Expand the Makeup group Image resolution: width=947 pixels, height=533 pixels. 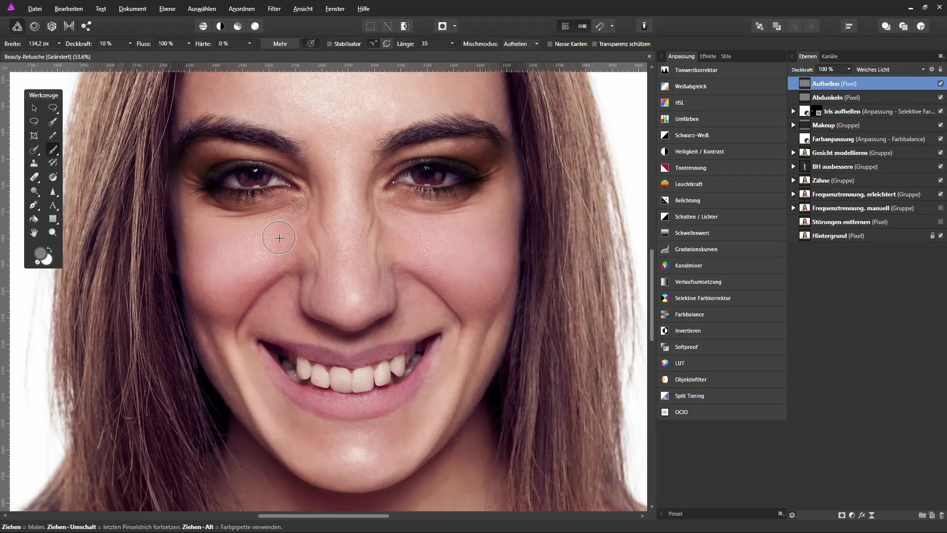point(793,125)
